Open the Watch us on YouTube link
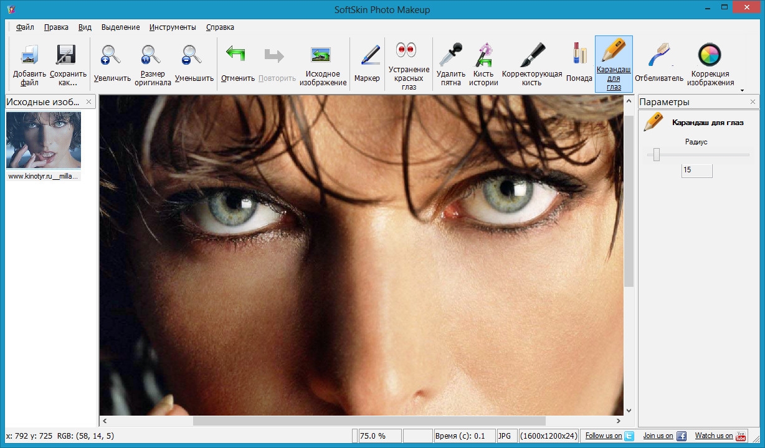The height and width of the screenshot is (448, 765). [720, 436]
